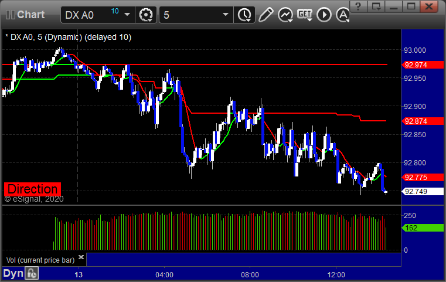Image resolution: width=446 pixels, height=282 pixels.
Task: Select the pencil drawing tools icon
Action: (265, 15)
